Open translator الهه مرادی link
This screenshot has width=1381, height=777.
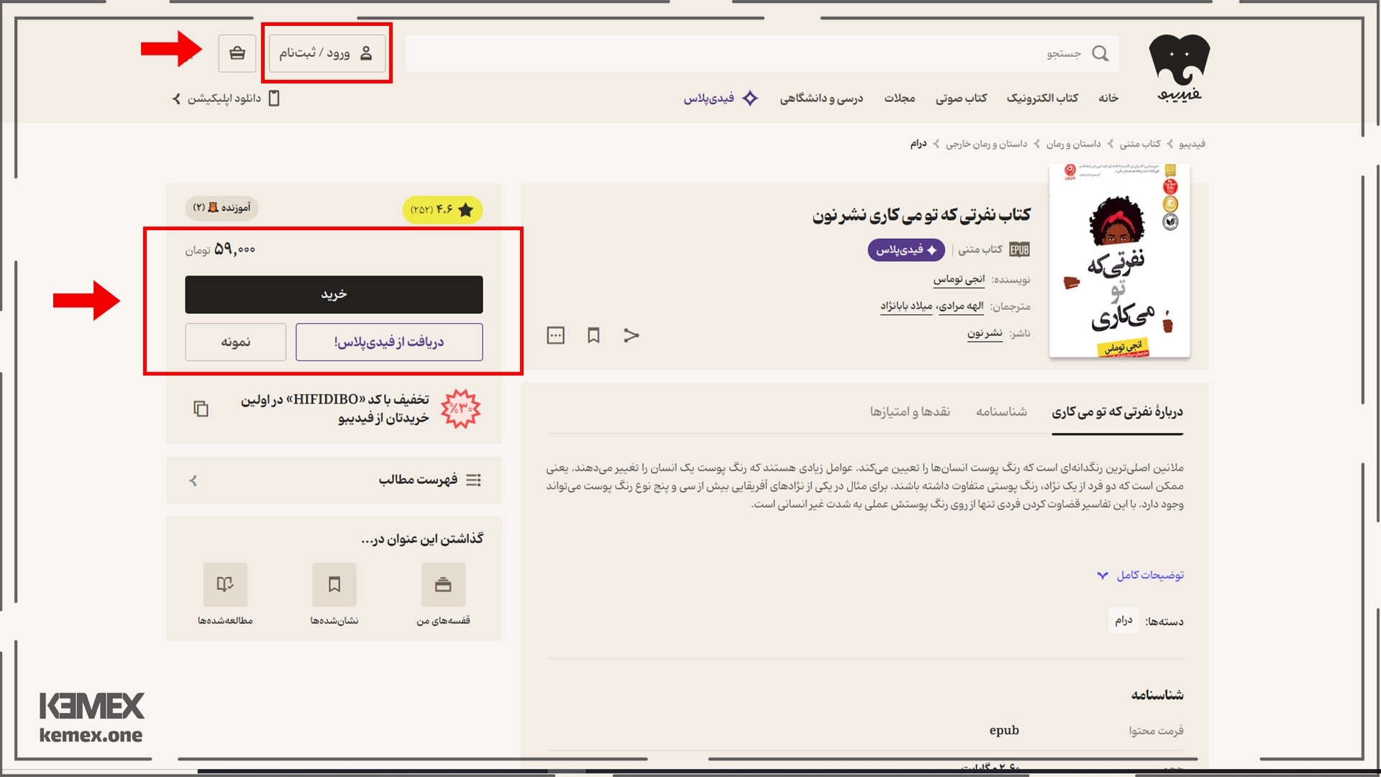(x=961, y=306)
